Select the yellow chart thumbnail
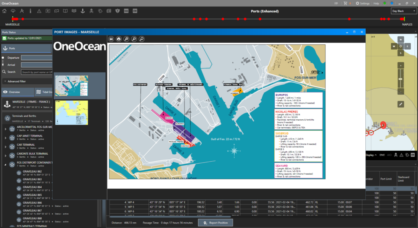418x228 pixels. coord(71,113)
